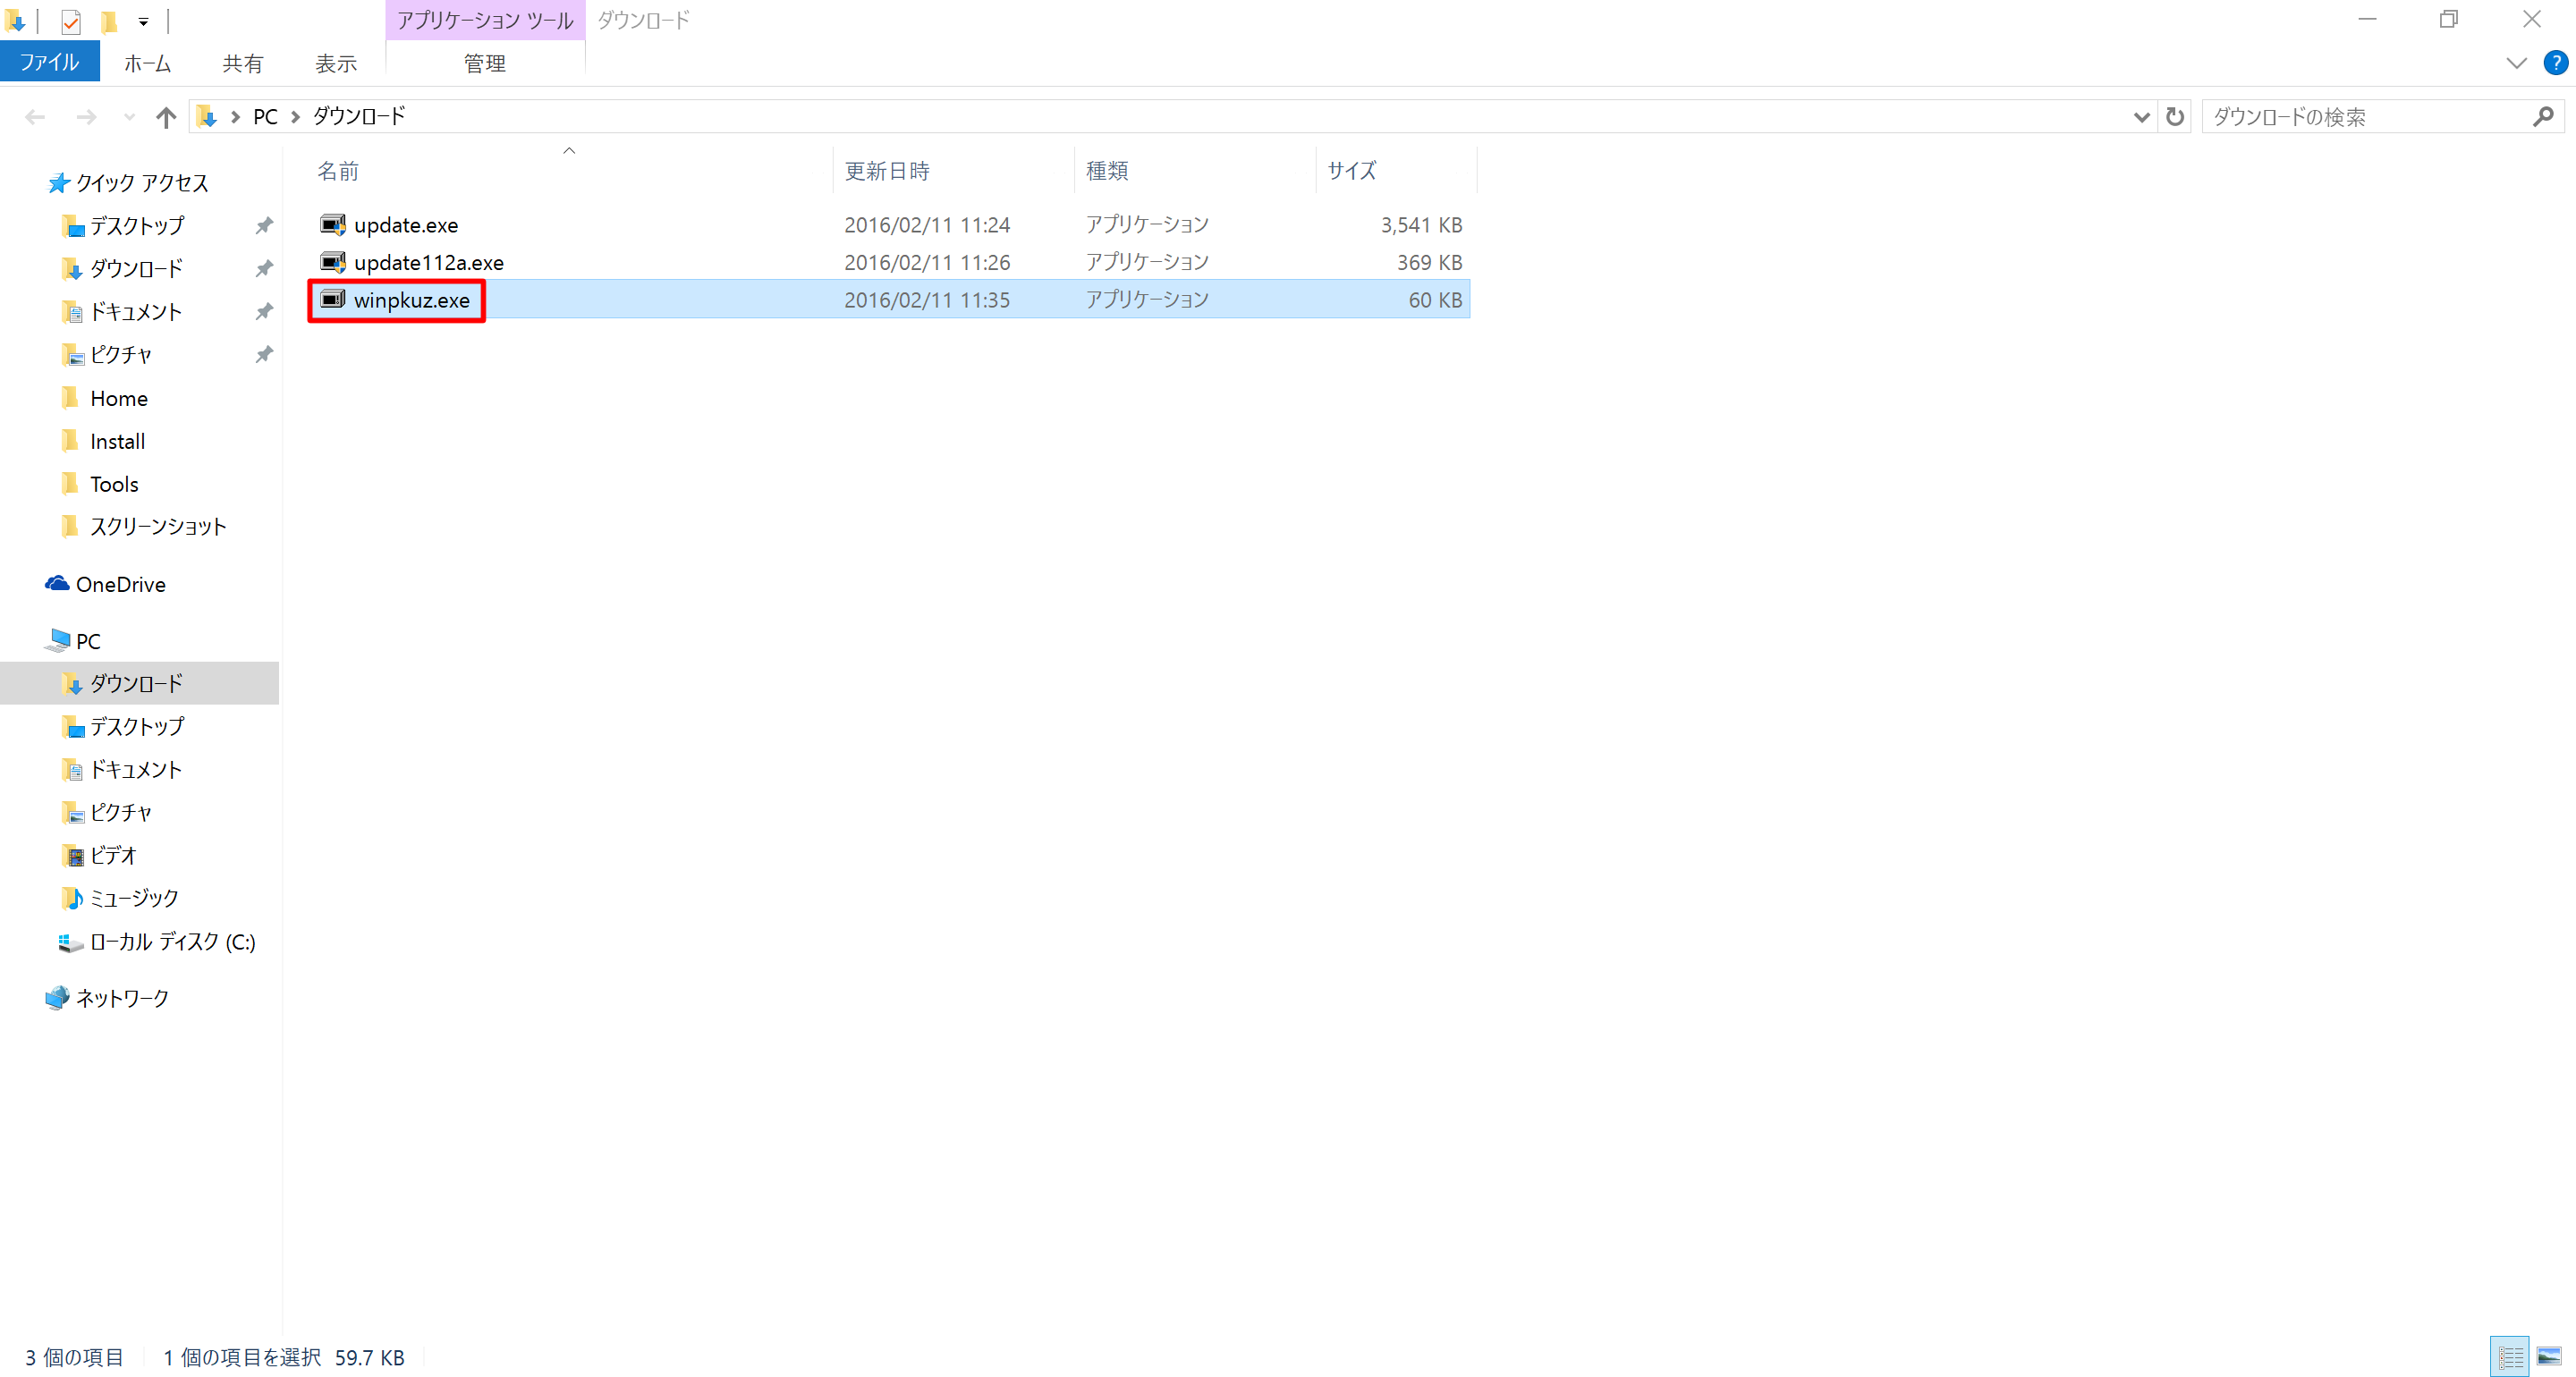The width and height of the screenshot is (2576, 1377).
Task: Click the forward navigation arrow
Action: tap(87, 117)
